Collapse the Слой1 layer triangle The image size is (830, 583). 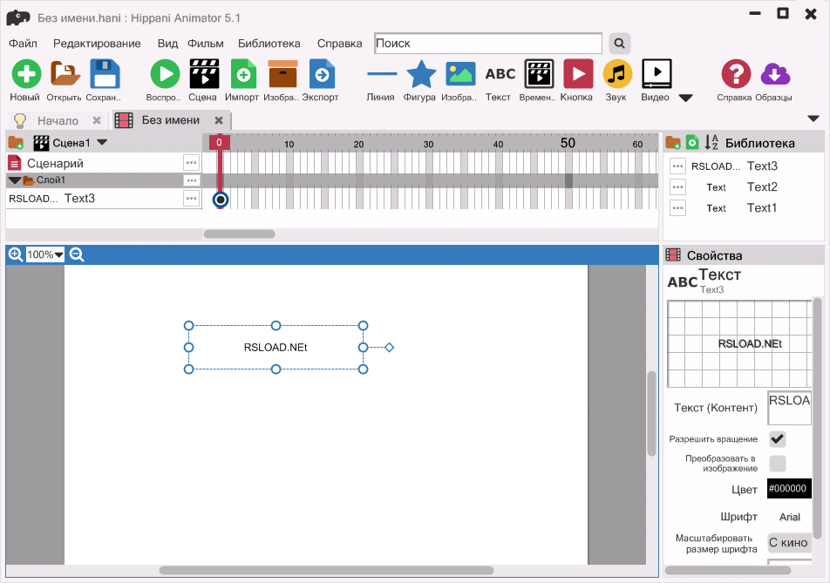[x=14, y=180]
